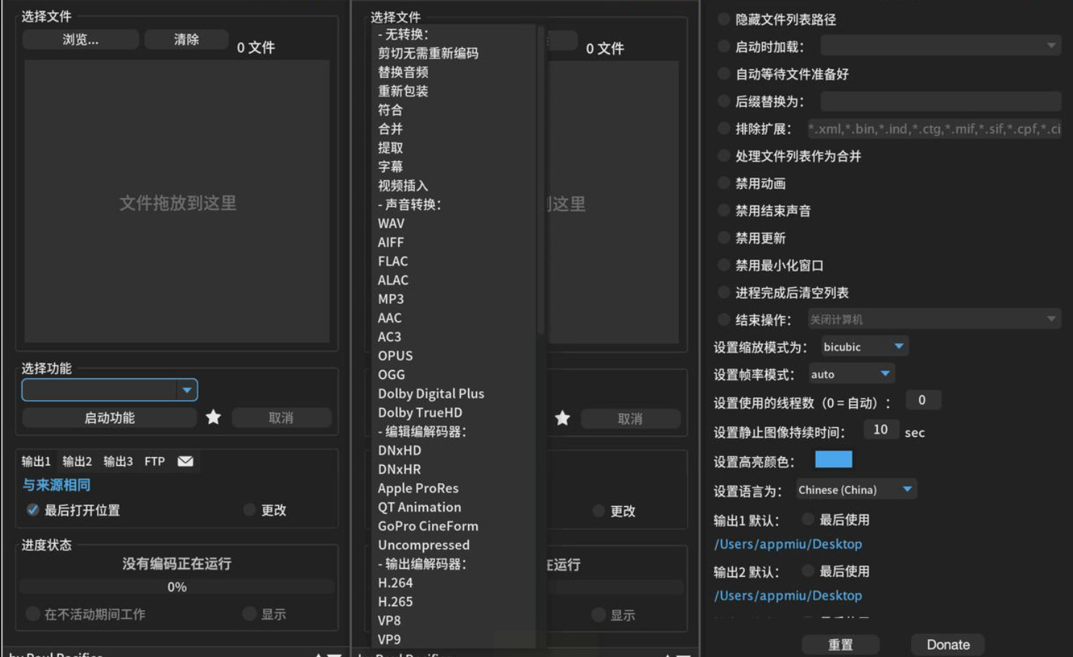The image size is (1073, 657).
Task: Toggle 禁用结束声音 option
Action: point(723,210)
